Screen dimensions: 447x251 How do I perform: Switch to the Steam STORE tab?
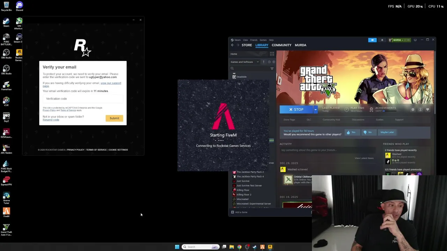coord(247,45)
